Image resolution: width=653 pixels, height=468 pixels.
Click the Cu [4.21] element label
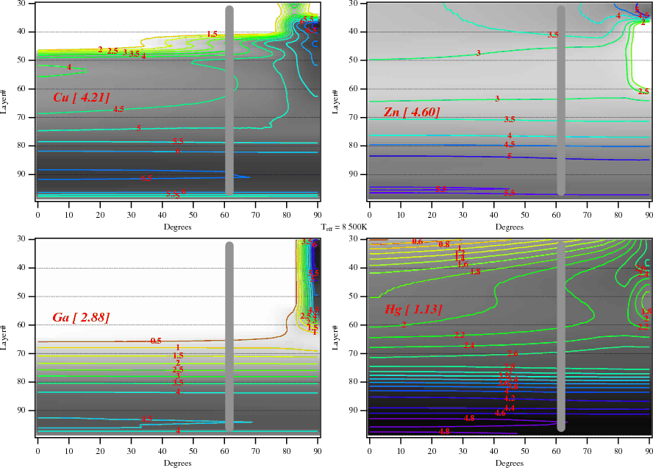tap(82, 97)
